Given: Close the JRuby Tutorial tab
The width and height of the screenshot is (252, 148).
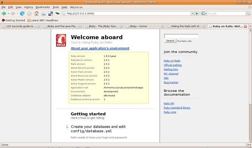Looking at the screenshot, I should click(121, 26).
